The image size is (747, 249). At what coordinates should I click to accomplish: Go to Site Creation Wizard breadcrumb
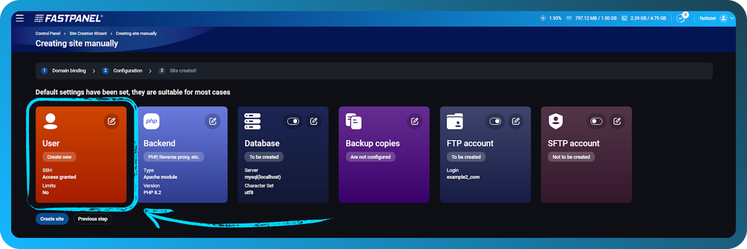(x=89, y=34)
